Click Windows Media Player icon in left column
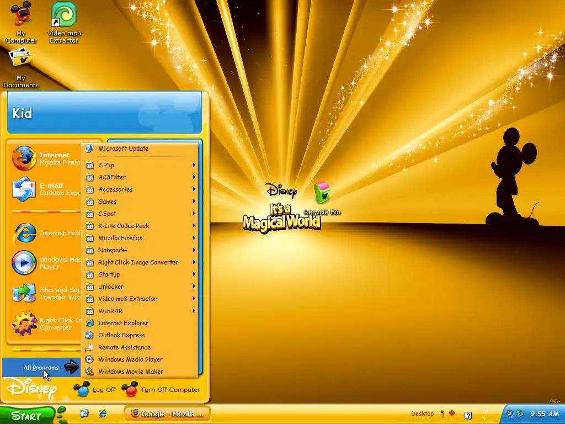Image resolution: width=565 pixels, height=424 pixels. pos(24,263)
